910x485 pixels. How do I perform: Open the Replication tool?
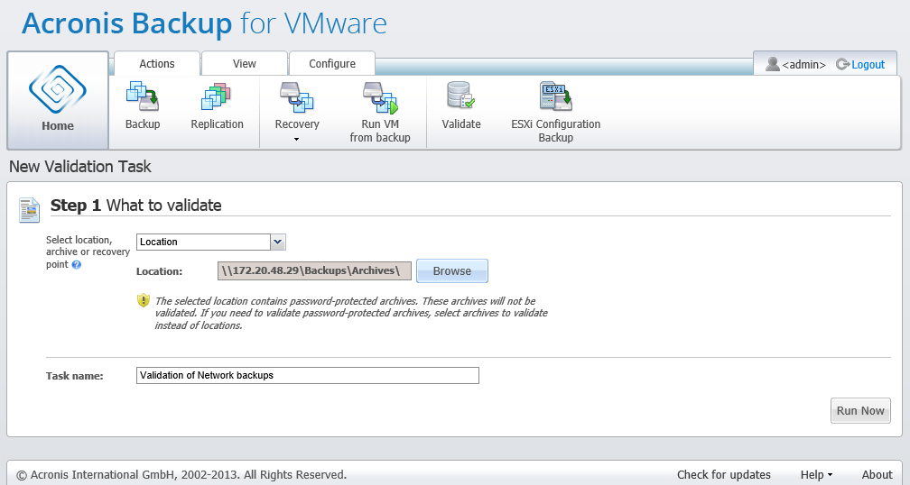[x=217, y=105]
